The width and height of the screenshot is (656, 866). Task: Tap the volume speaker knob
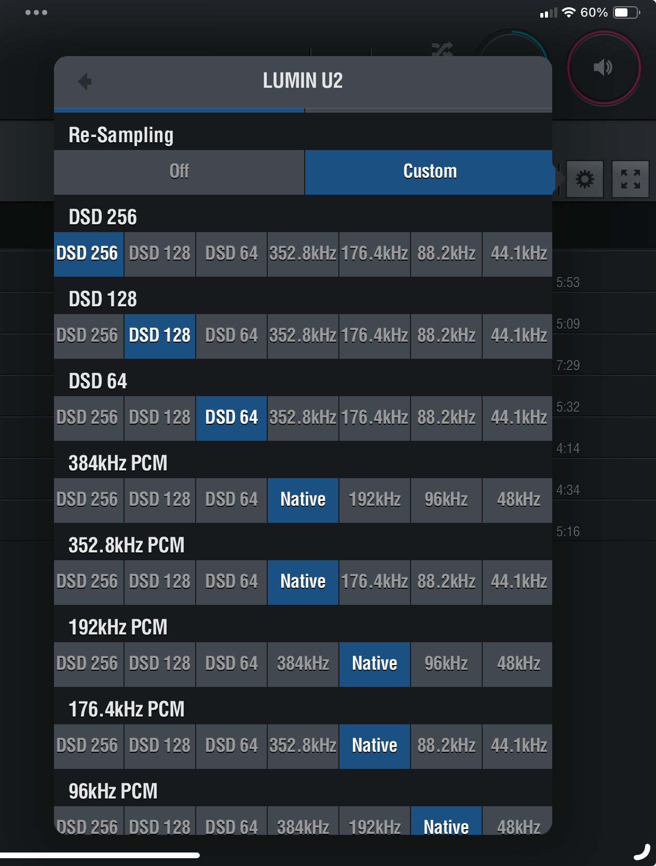pos(604,67)
